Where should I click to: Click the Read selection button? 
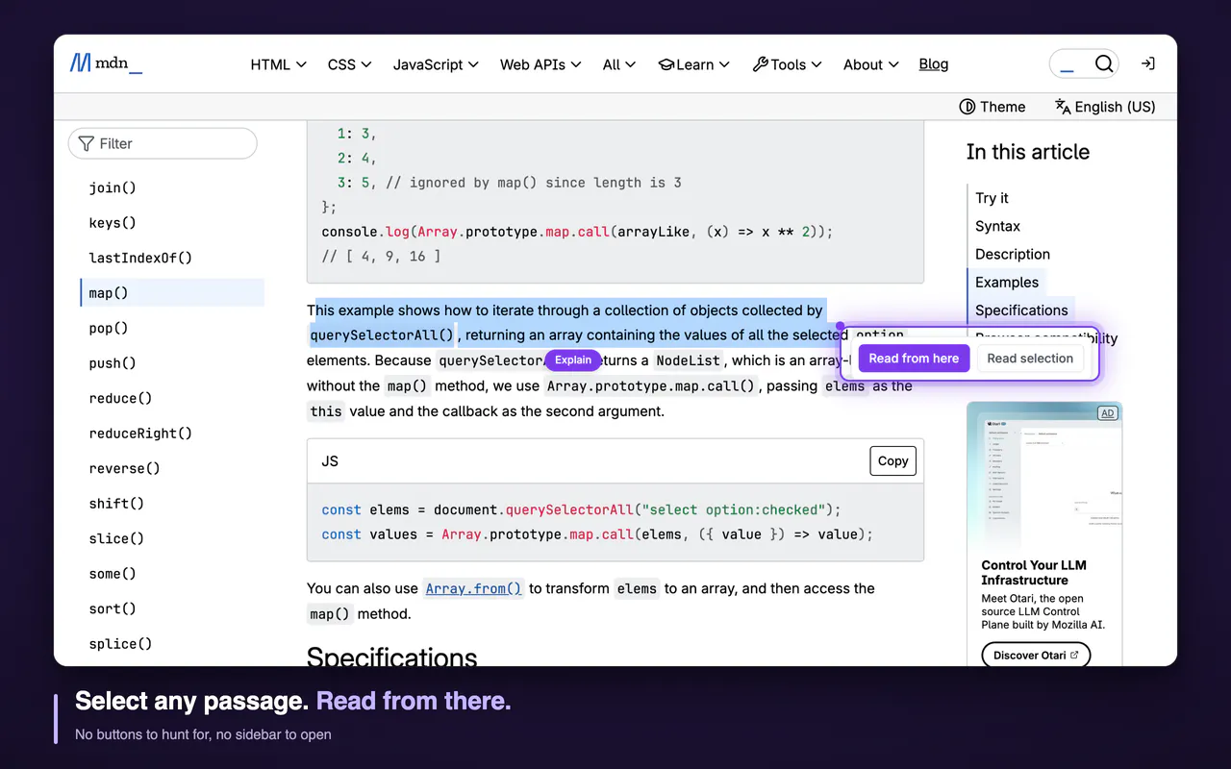click(x=1030, y=359)
